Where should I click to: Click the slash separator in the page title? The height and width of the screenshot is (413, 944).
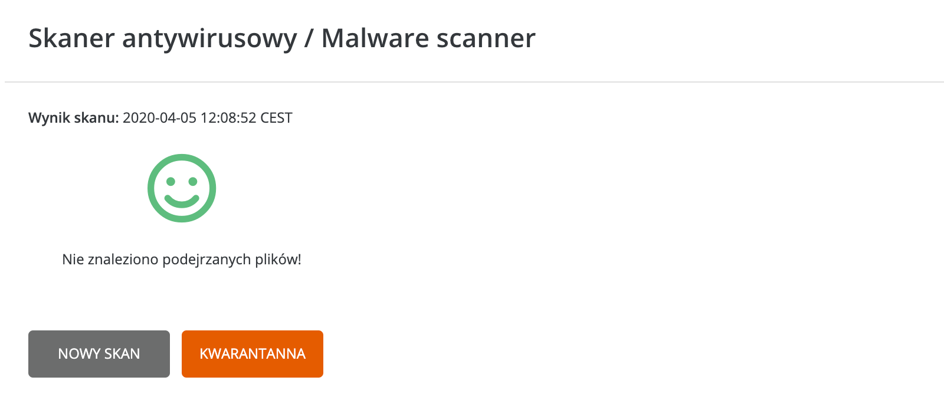coord(309,39)
